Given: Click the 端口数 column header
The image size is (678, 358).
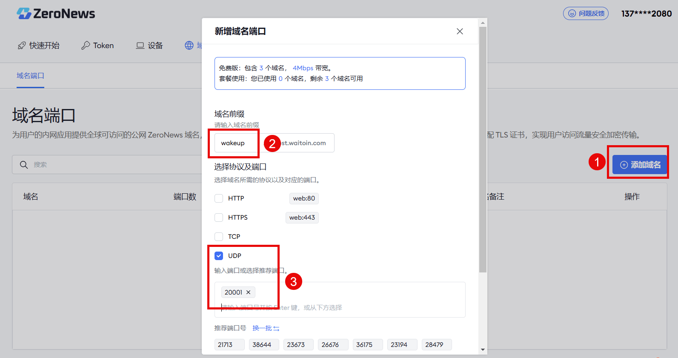Looking at the screenshot, I should click(x=185, y=197).
